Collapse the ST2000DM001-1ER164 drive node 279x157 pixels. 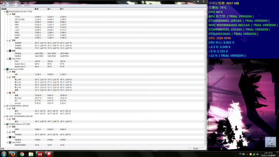click(x=5, y=106)
